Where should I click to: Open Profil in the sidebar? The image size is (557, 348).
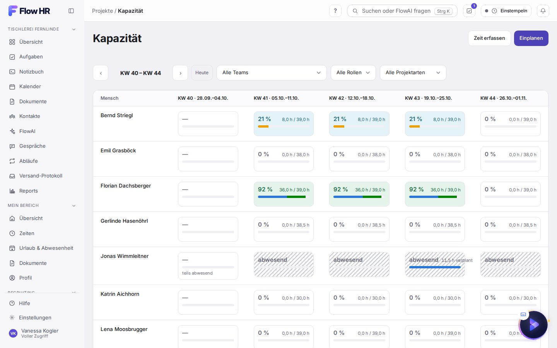click(42, 278)
